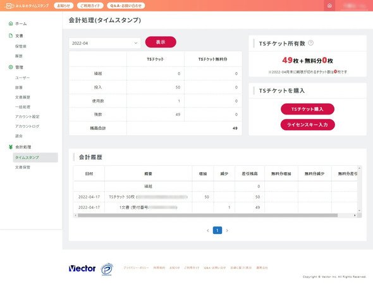Image resolution: width=373 pixels, height=303 pixels.
Task: Open ホーム in the sidebar
Action: pos(21,23)
